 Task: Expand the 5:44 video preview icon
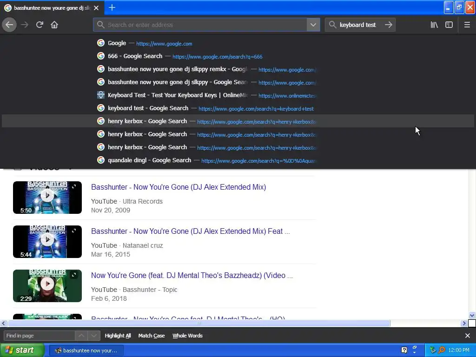coord(74,231)
